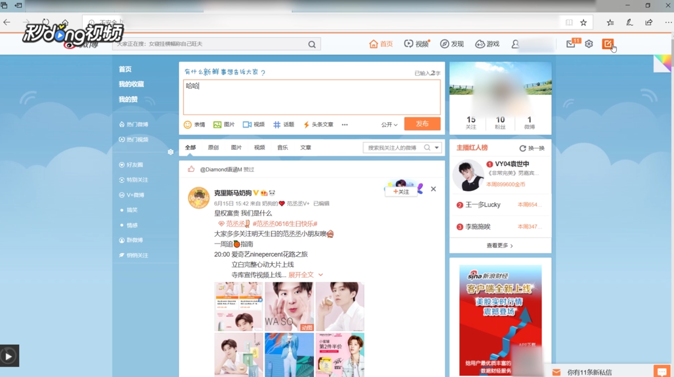This screenshot has width=674, height=377.
Task: Open the messages envelope icon
Action: [571, 44]
